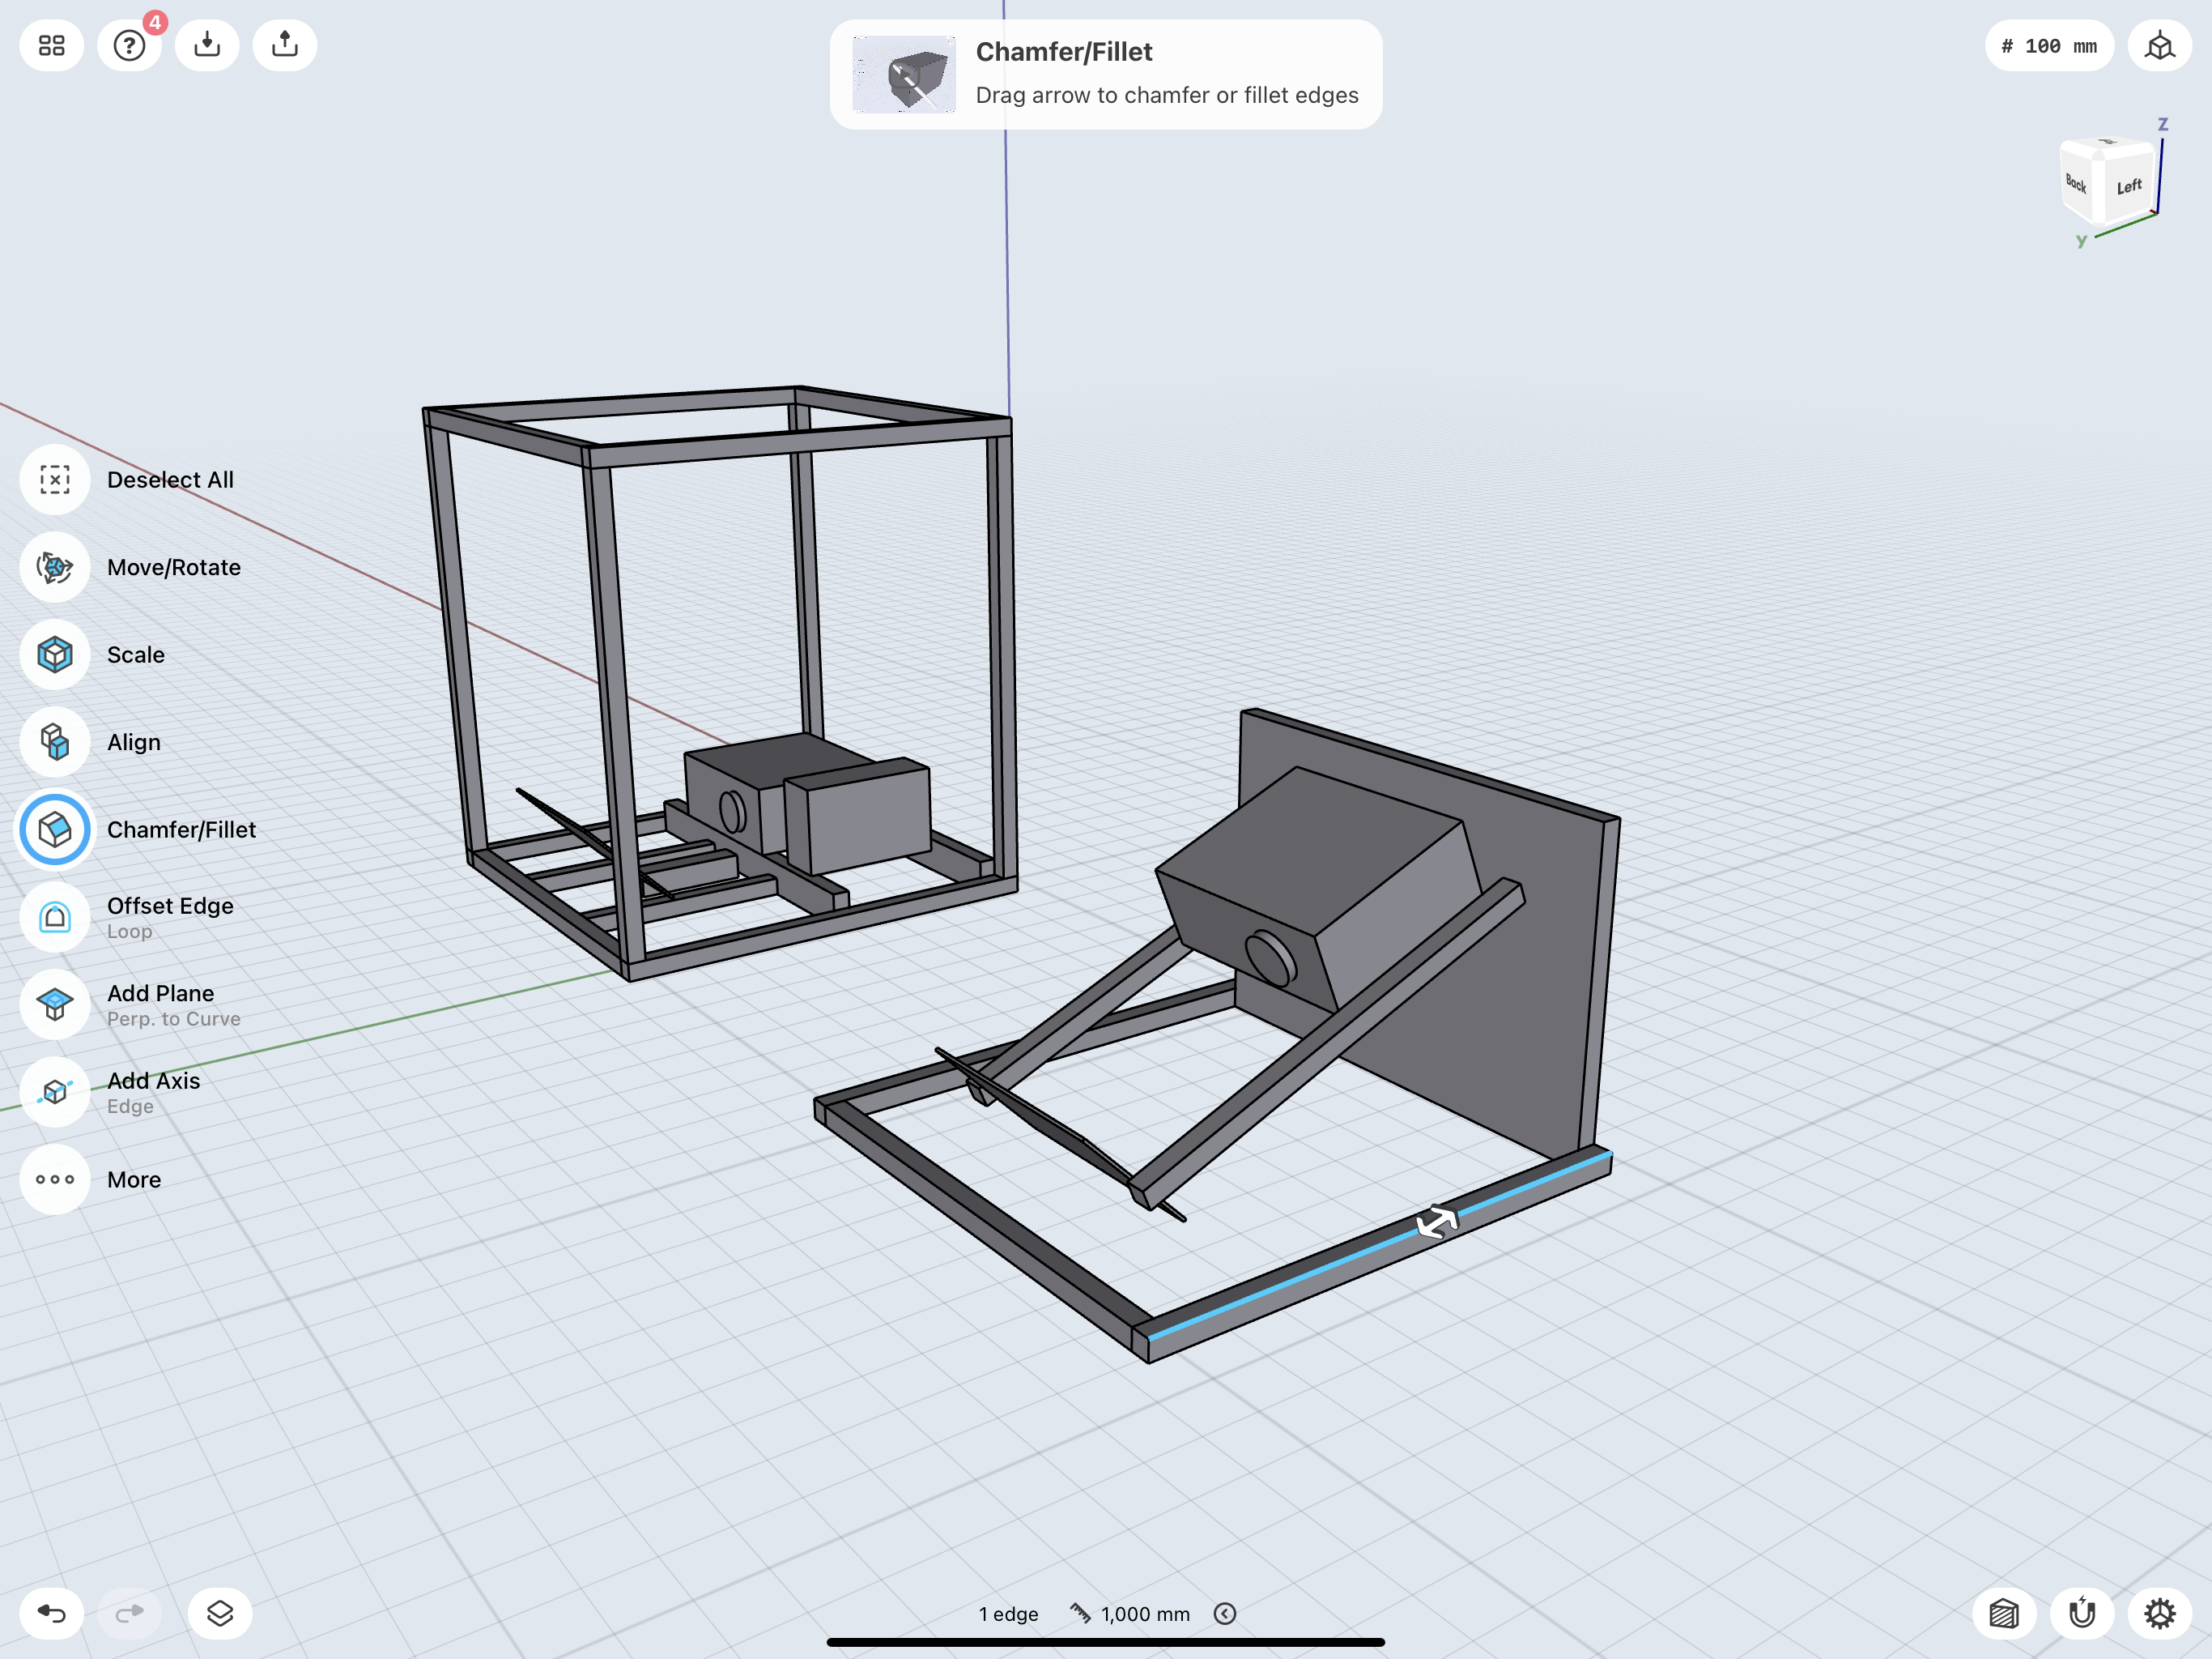Image resolution: width=2212 pixels, height=1659 pixels.
Task: Click 'Drag arrow to chamfer or fillet edges'
Action: coord(1167,95)
